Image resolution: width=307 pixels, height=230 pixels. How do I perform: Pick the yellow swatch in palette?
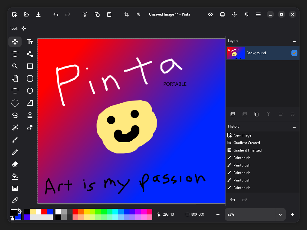[87, 212]
